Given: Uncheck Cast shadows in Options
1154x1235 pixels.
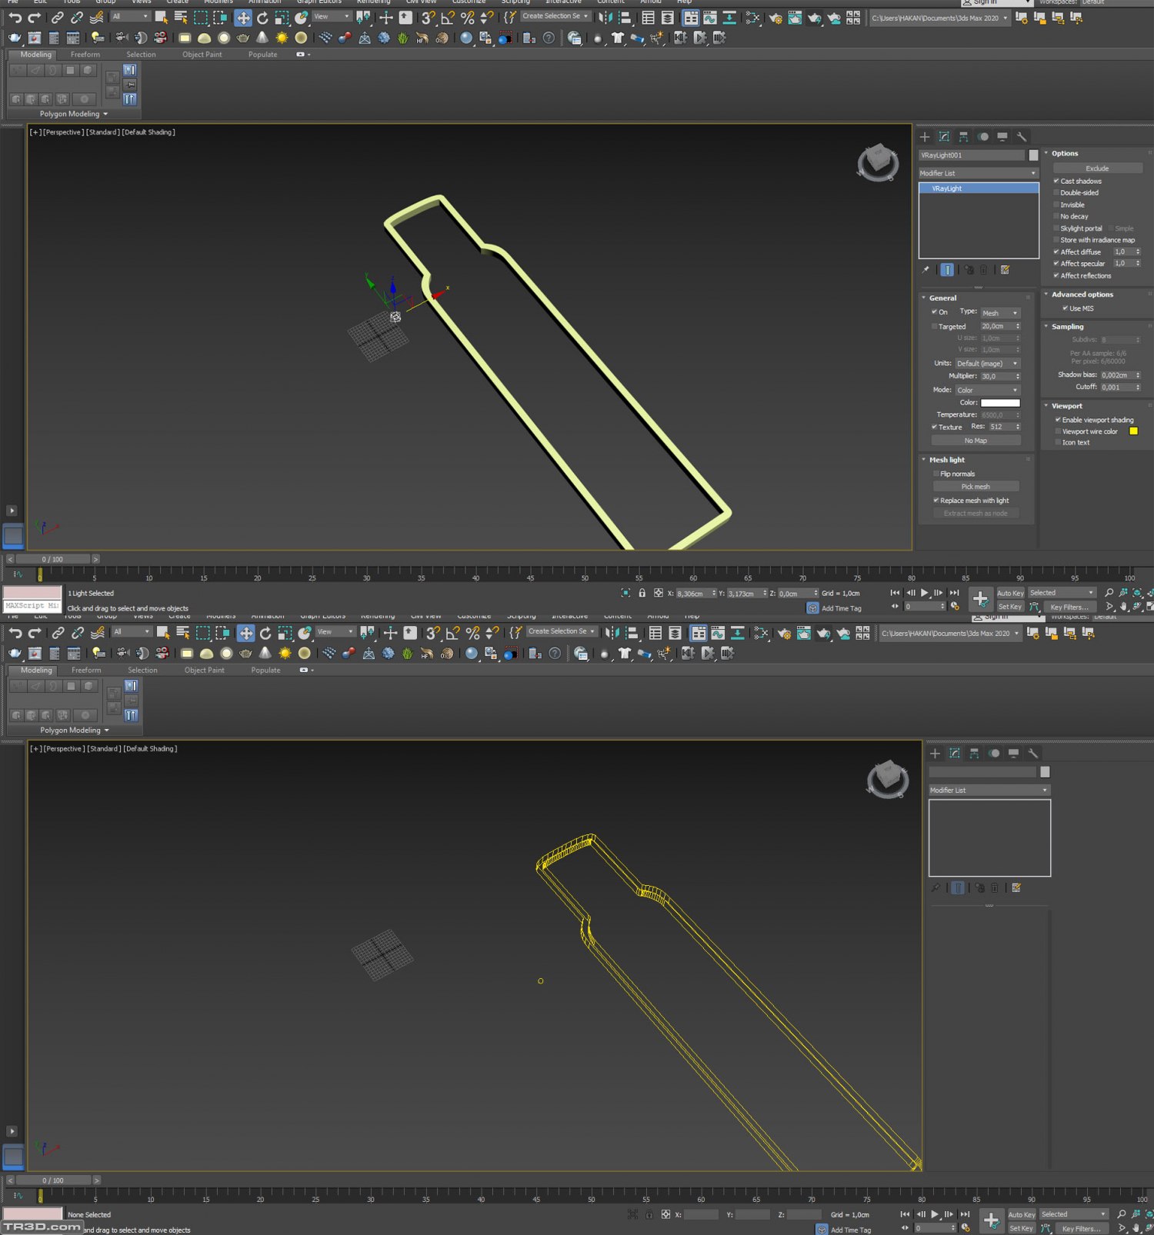Looking at the screenshot, I should tap(1056, 181).
